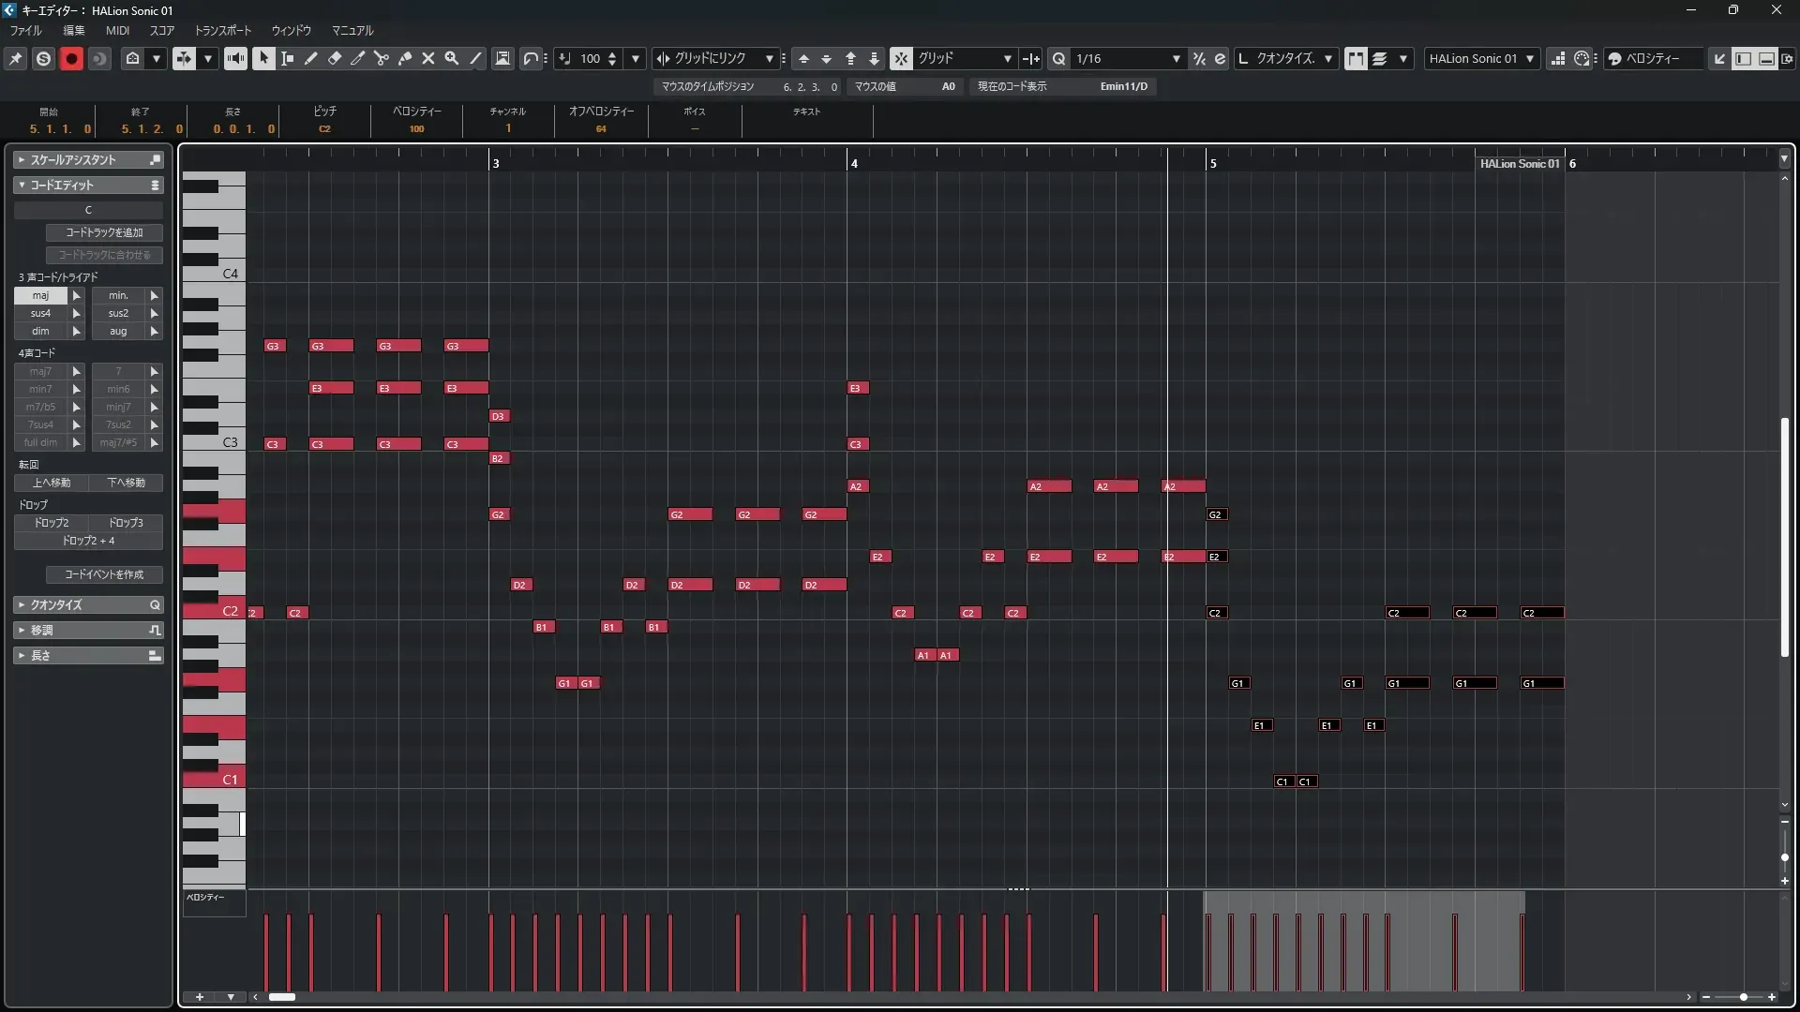Select the Erase tool
Viewport: 1800px width, 1012px height.
334,58
